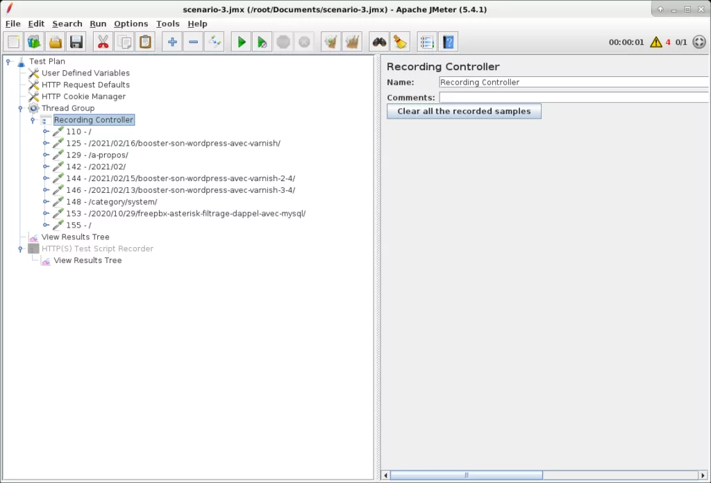Screen dimensions: 711x483
Task: Collapse the HTTP(S) Test Script Recorder node
Action: tap(20, 248)
